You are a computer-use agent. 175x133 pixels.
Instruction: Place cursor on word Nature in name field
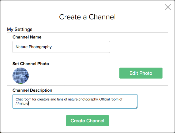(22, 47)
